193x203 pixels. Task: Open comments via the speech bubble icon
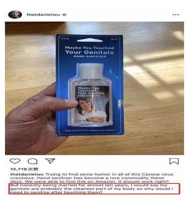point(33,161)
